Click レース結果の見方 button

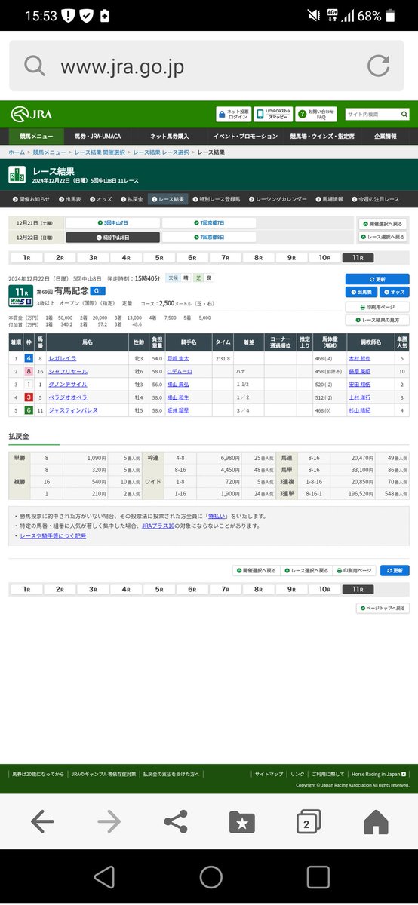pyautogui.click(x=377, y=321)
